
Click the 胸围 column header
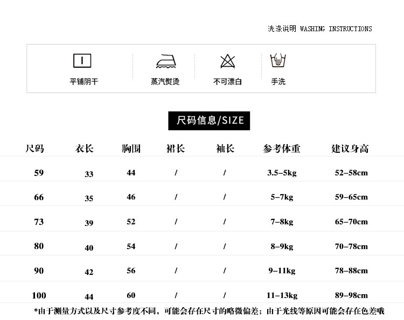(x=131, y=148)
